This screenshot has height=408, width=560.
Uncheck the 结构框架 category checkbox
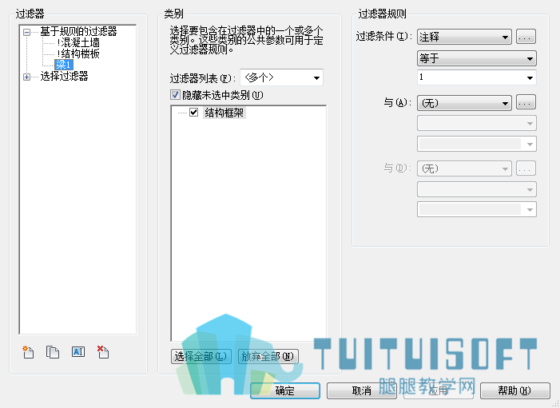click(x=193, y=113)
